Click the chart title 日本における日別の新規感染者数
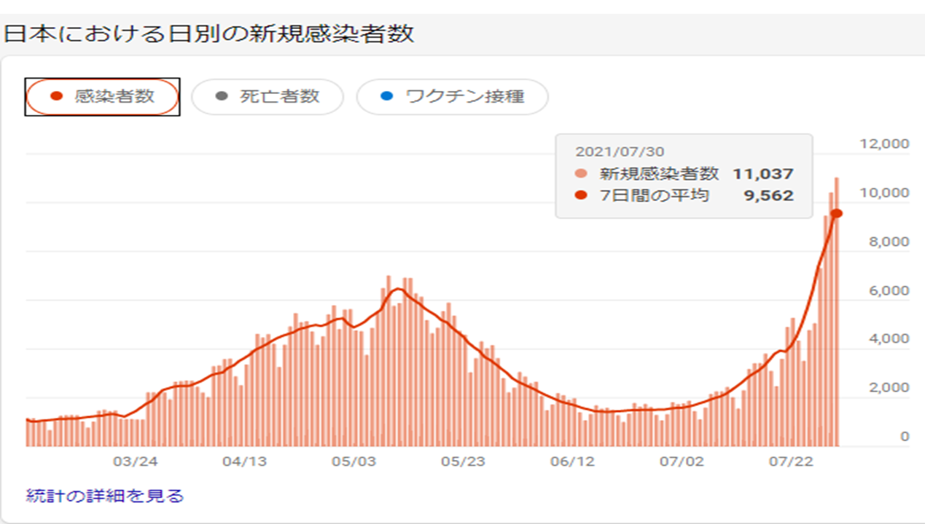 click(209, 34)
